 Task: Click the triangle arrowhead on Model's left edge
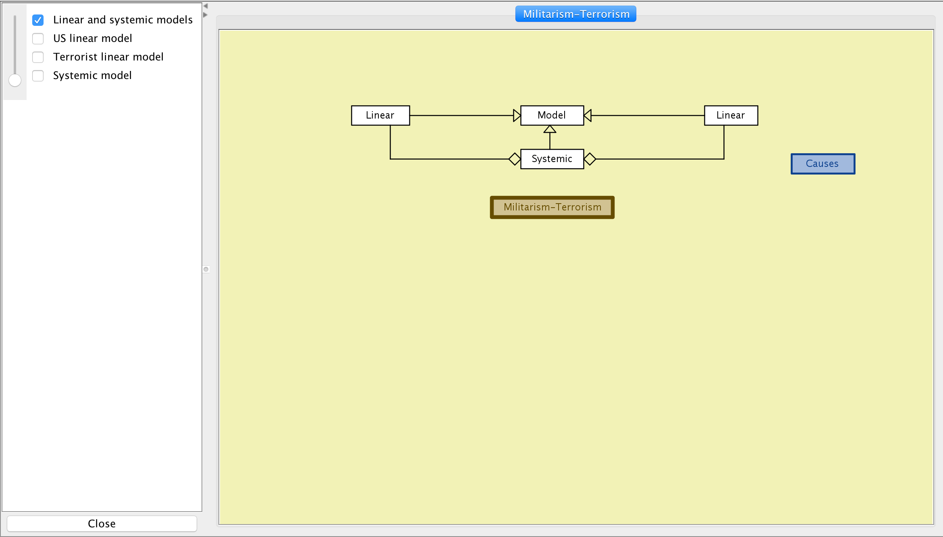(517, 115)
